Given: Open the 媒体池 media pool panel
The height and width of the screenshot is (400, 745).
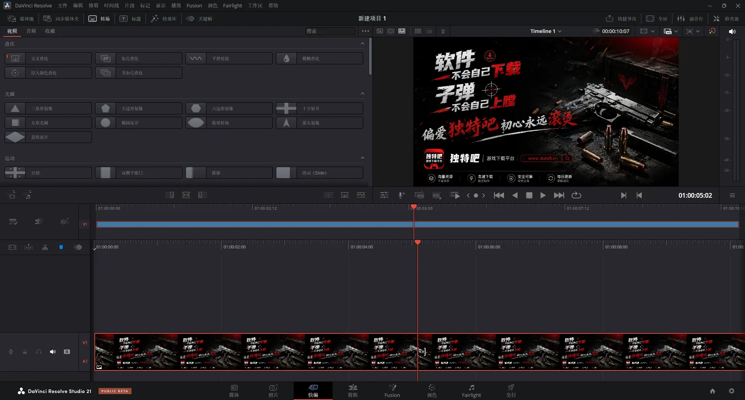Looking at the screenshot, I should click(x=21, y=19).
